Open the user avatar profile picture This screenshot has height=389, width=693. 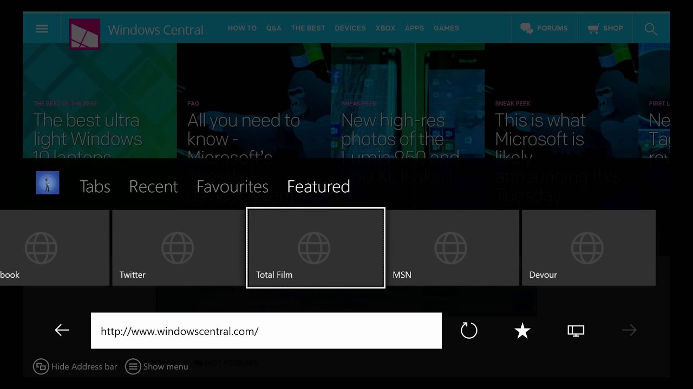click(x=48, y=183)
